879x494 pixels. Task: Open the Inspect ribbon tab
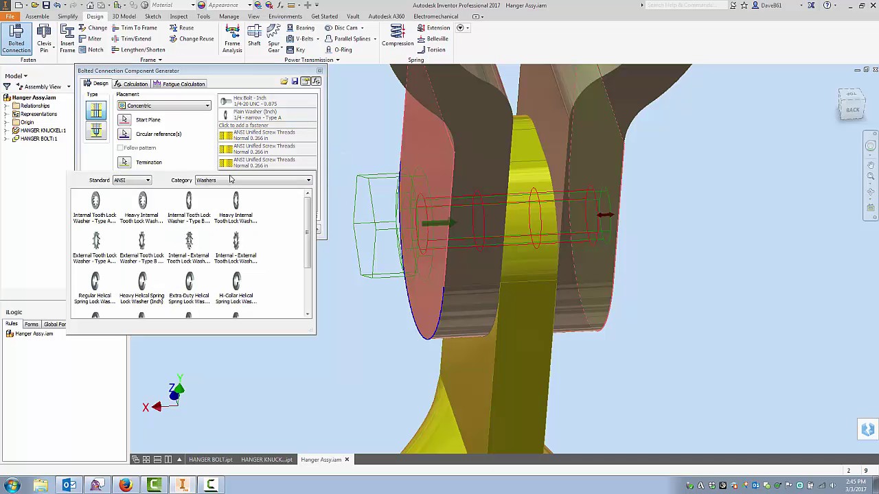(x=179, y=16)
